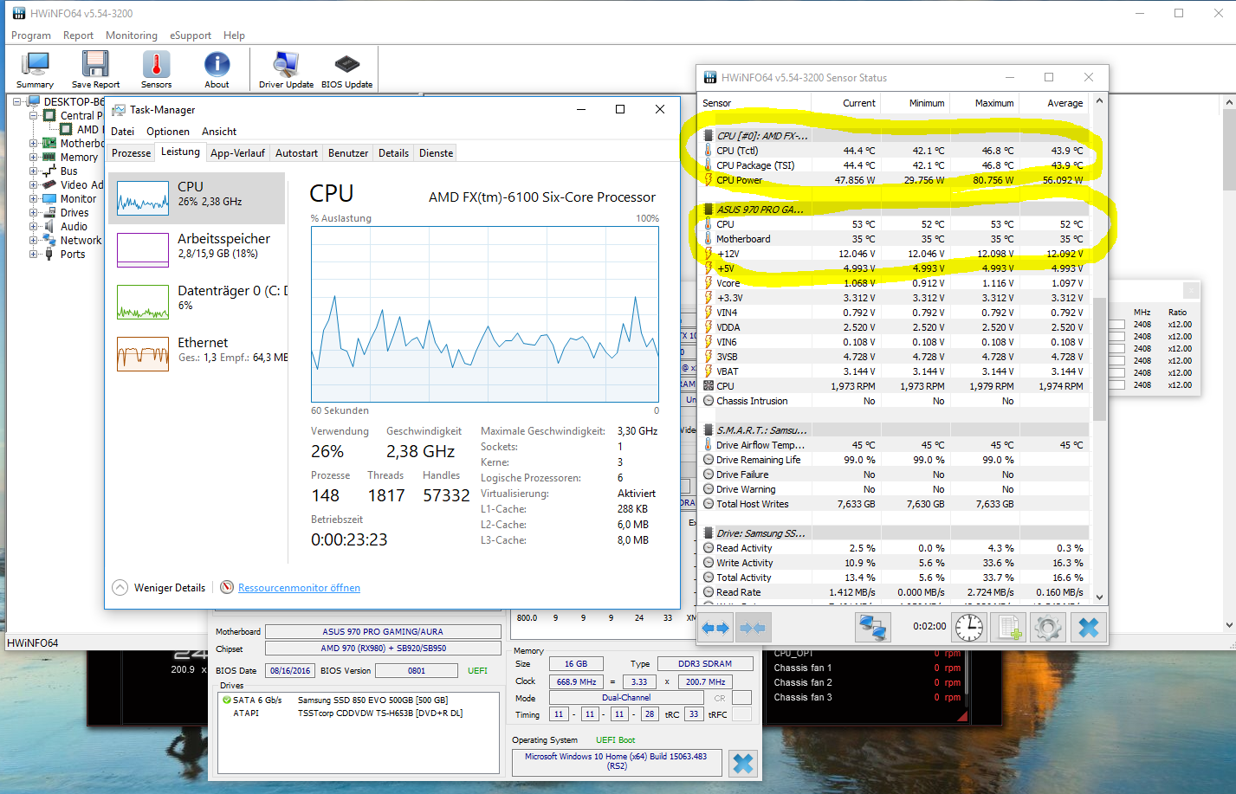Click the expand layout arrows in Sensor Status
Viewport: 1236px width, 794px height.
[715, 627]
